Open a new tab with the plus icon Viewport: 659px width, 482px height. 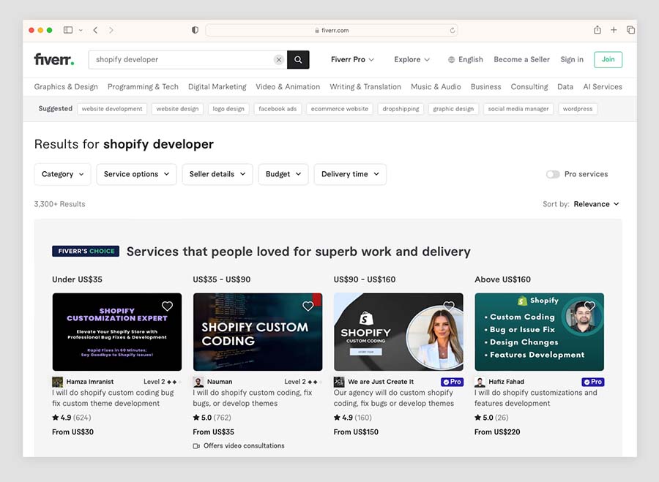click(x=614, y=30)
